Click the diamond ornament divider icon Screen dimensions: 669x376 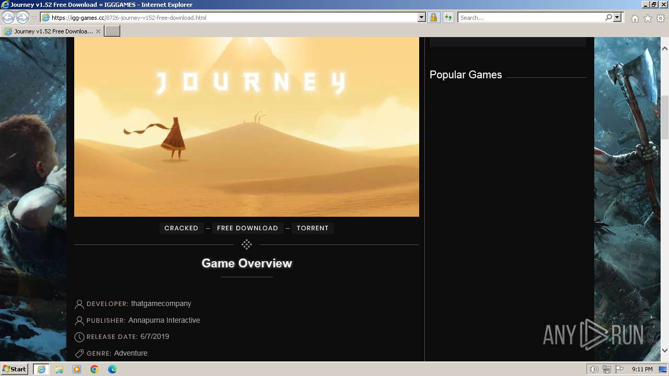[247, 244]
